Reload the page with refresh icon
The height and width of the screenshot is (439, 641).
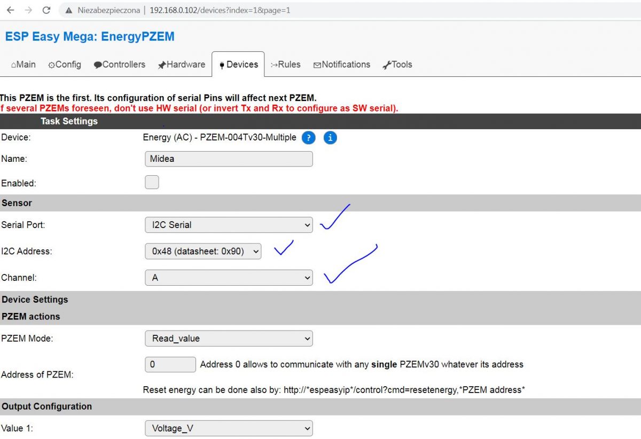pyautogui.click(x=46, y=10)
